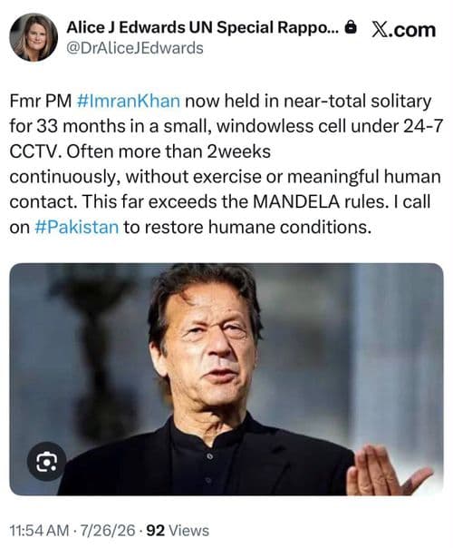Click the 92 Views counter
Image resolution: width=453 pixels, height=548 pixels.
tap(178, 531)
